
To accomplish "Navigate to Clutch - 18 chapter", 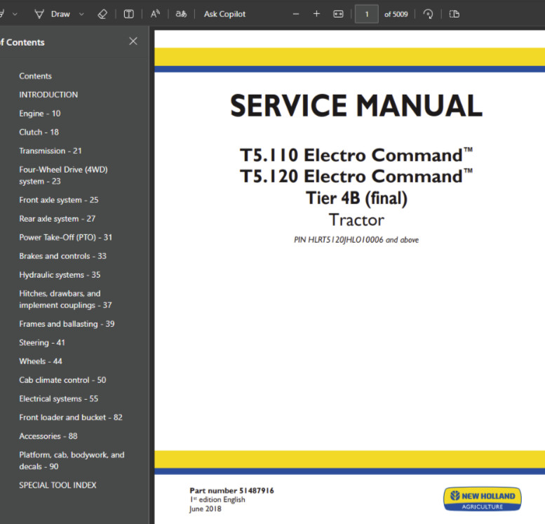I will 39,132.
